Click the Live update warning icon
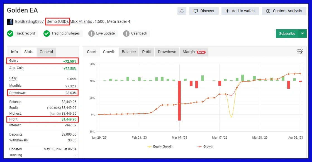This screenshot has width=312, height=162. tap(91, 34)
